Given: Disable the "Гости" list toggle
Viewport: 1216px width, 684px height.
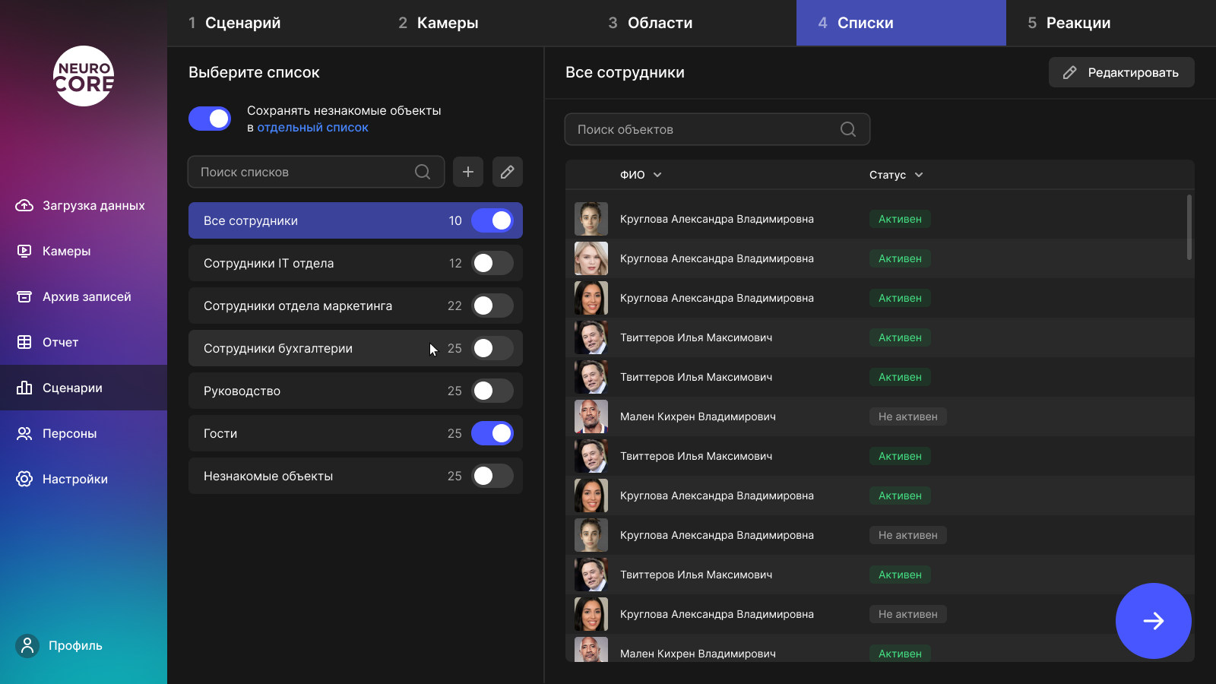Looking at the screenshot, I should pyautogui.click(x=492, y=433).
